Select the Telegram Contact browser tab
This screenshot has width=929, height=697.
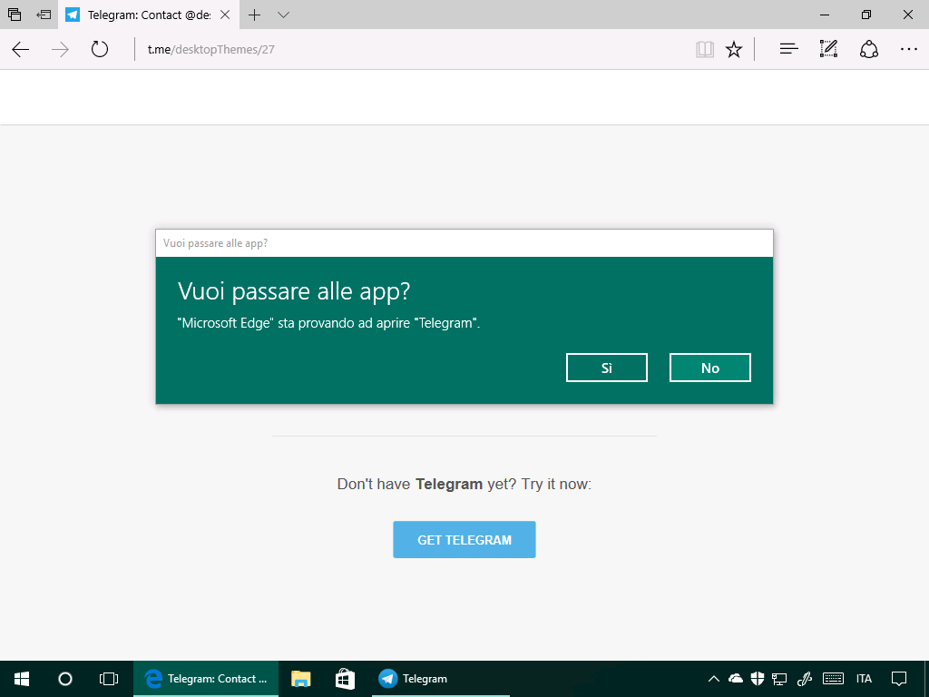click(x=148, y=15)
